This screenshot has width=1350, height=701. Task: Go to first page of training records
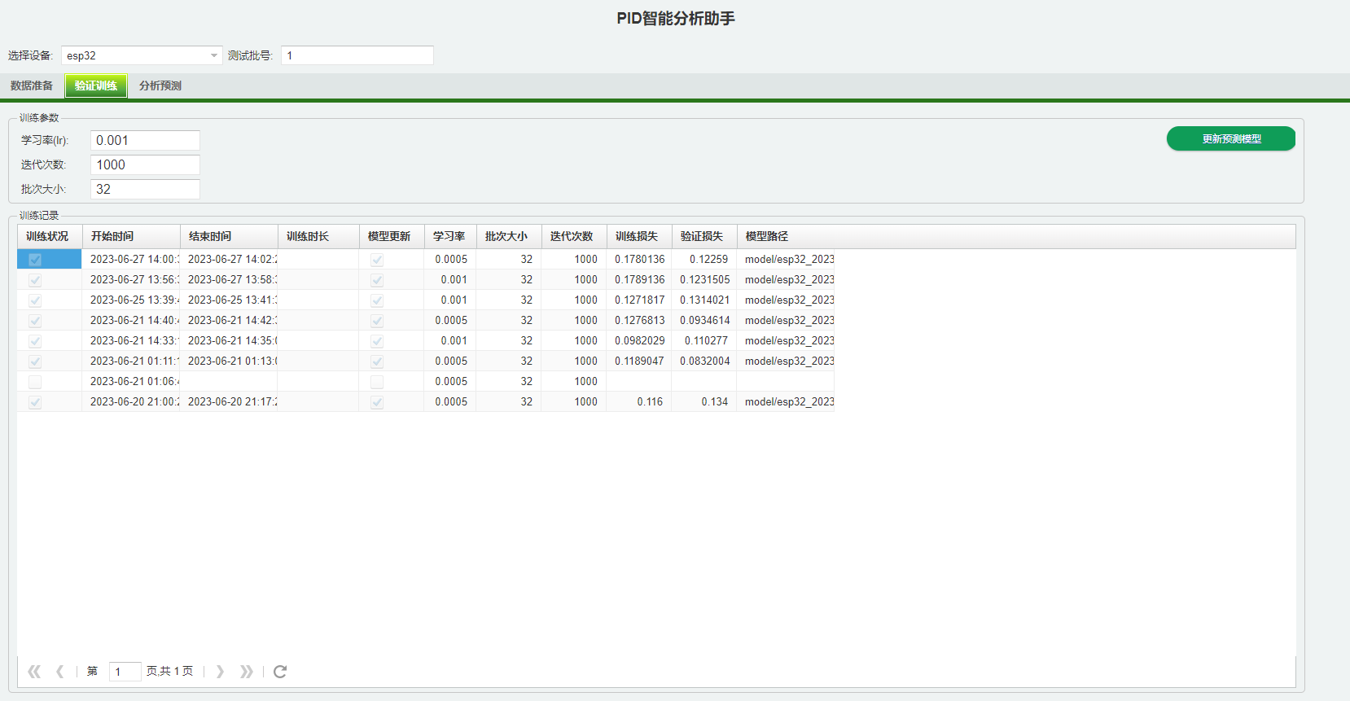point(34,672)
